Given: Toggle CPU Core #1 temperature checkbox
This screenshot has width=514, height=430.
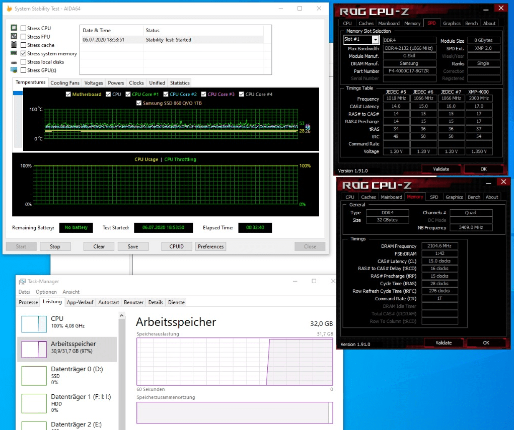Looking at the screenshot, I should point(128,95).
